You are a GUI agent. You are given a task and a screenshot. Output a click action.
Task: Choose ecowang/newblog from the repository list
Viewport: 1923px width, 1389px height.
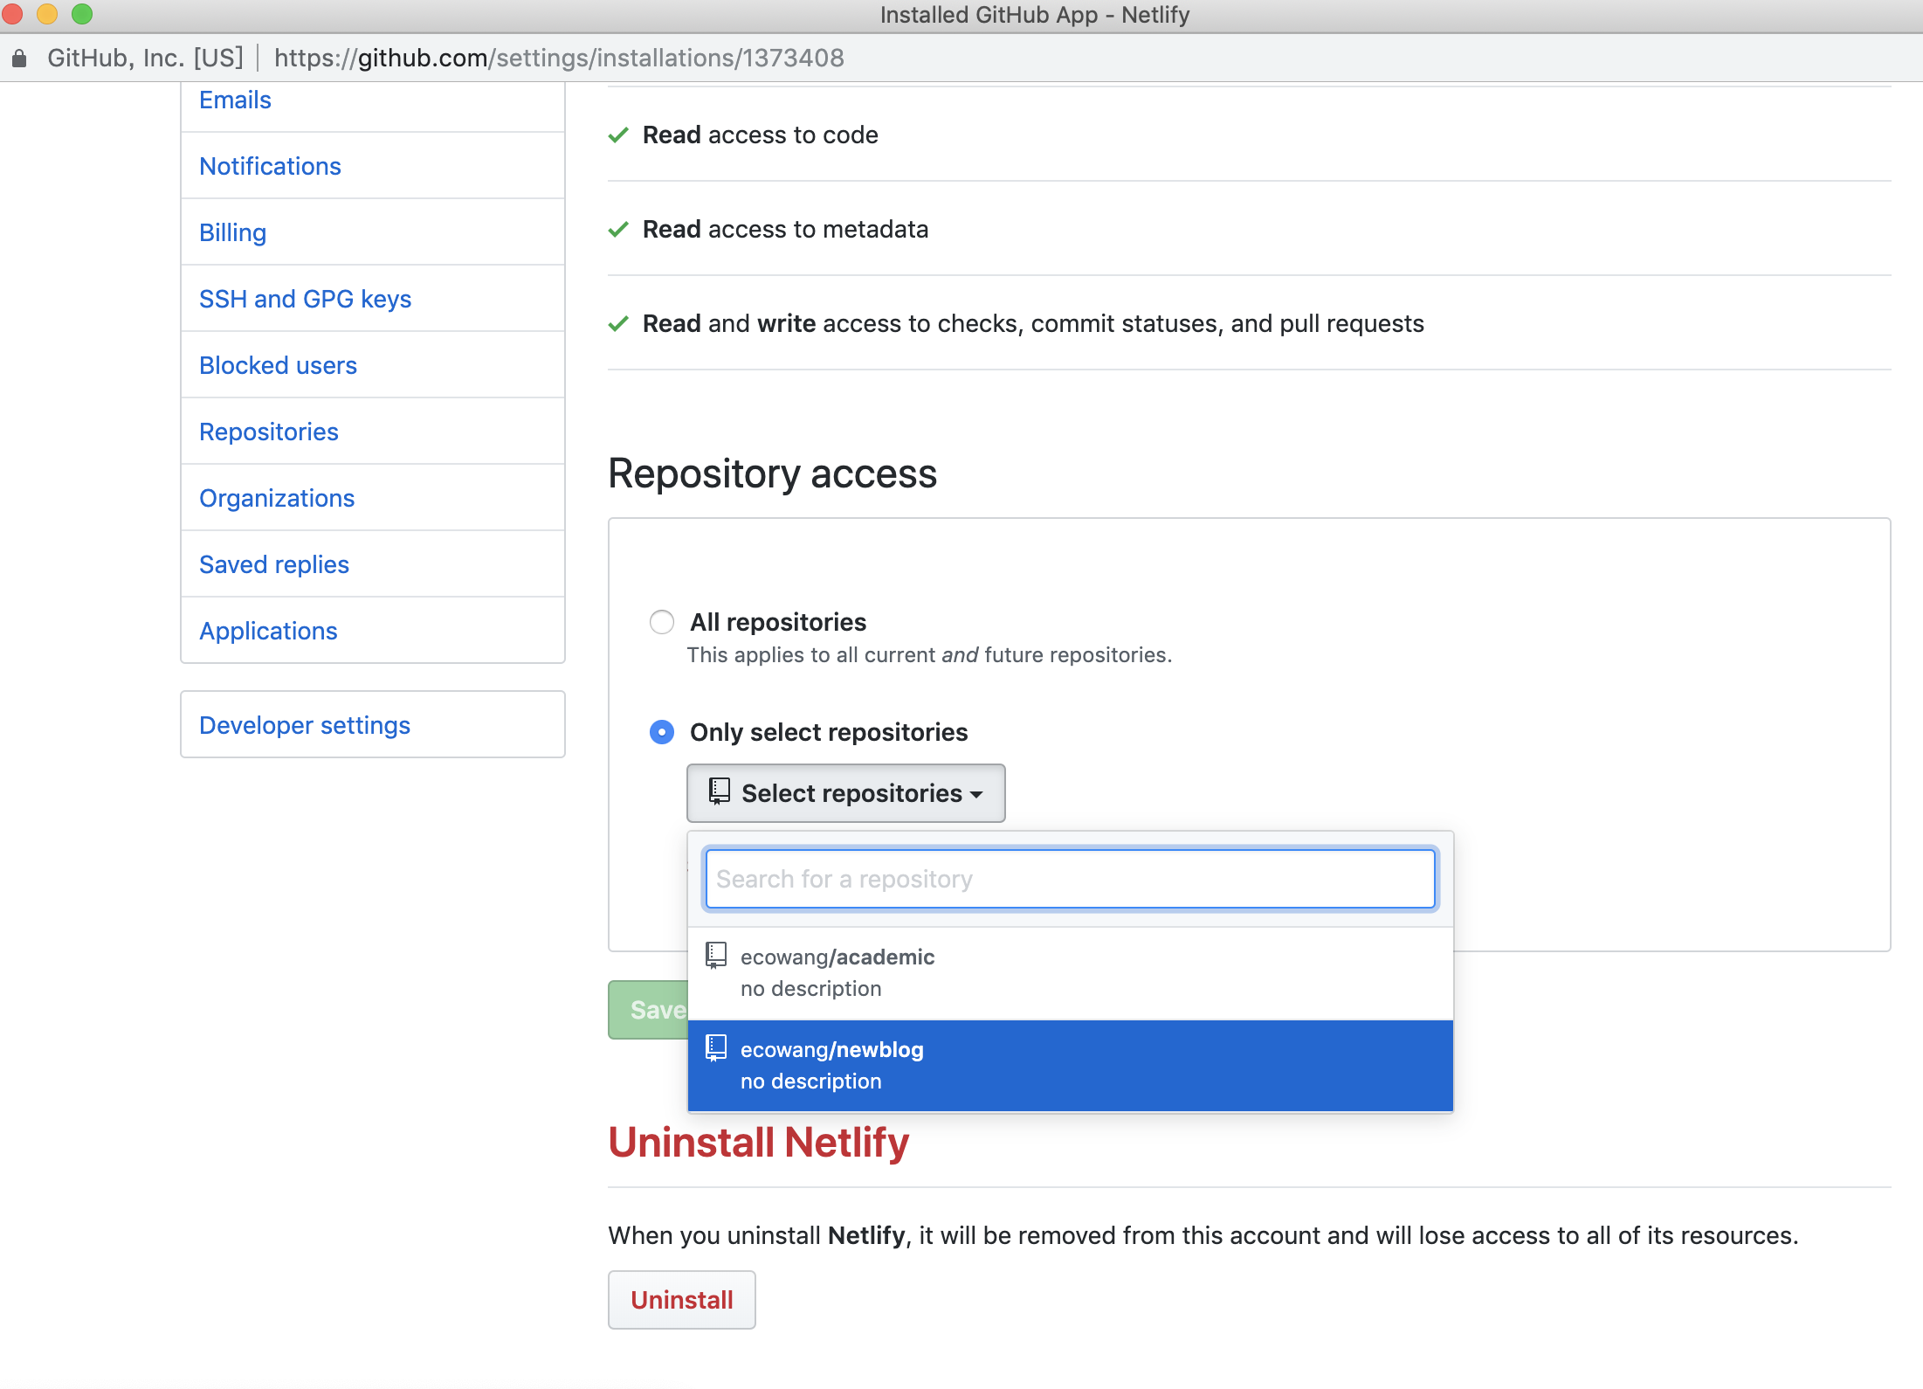click(x=1071, y=1066)
